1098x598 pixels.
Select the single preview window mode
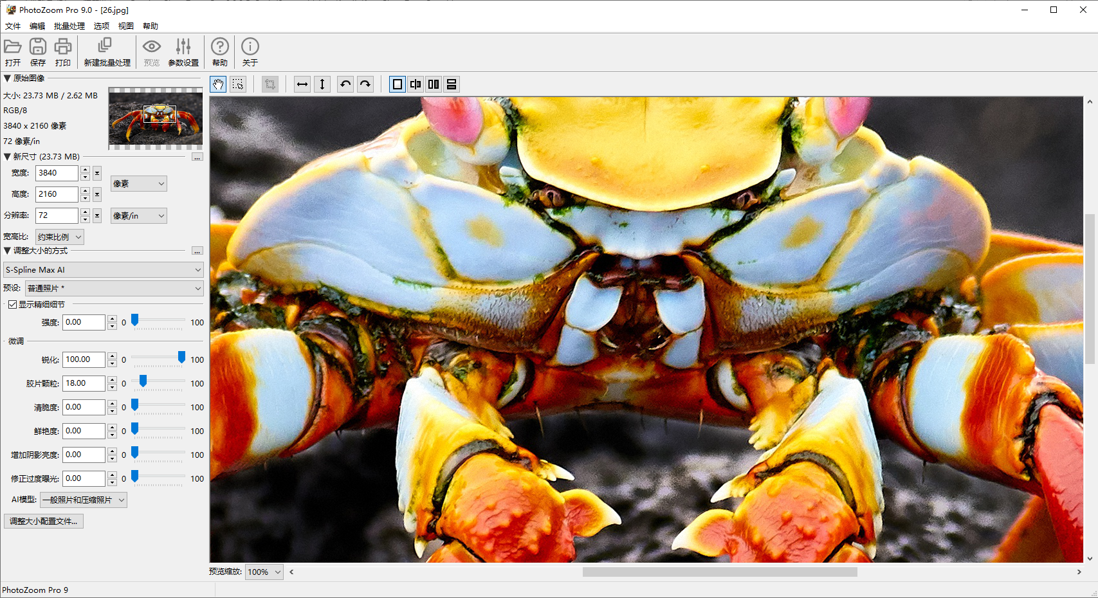[398, 84]
